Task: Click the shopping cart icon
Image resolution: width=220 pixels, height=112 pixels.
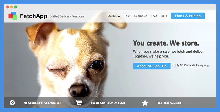Action: click(79, 103)
